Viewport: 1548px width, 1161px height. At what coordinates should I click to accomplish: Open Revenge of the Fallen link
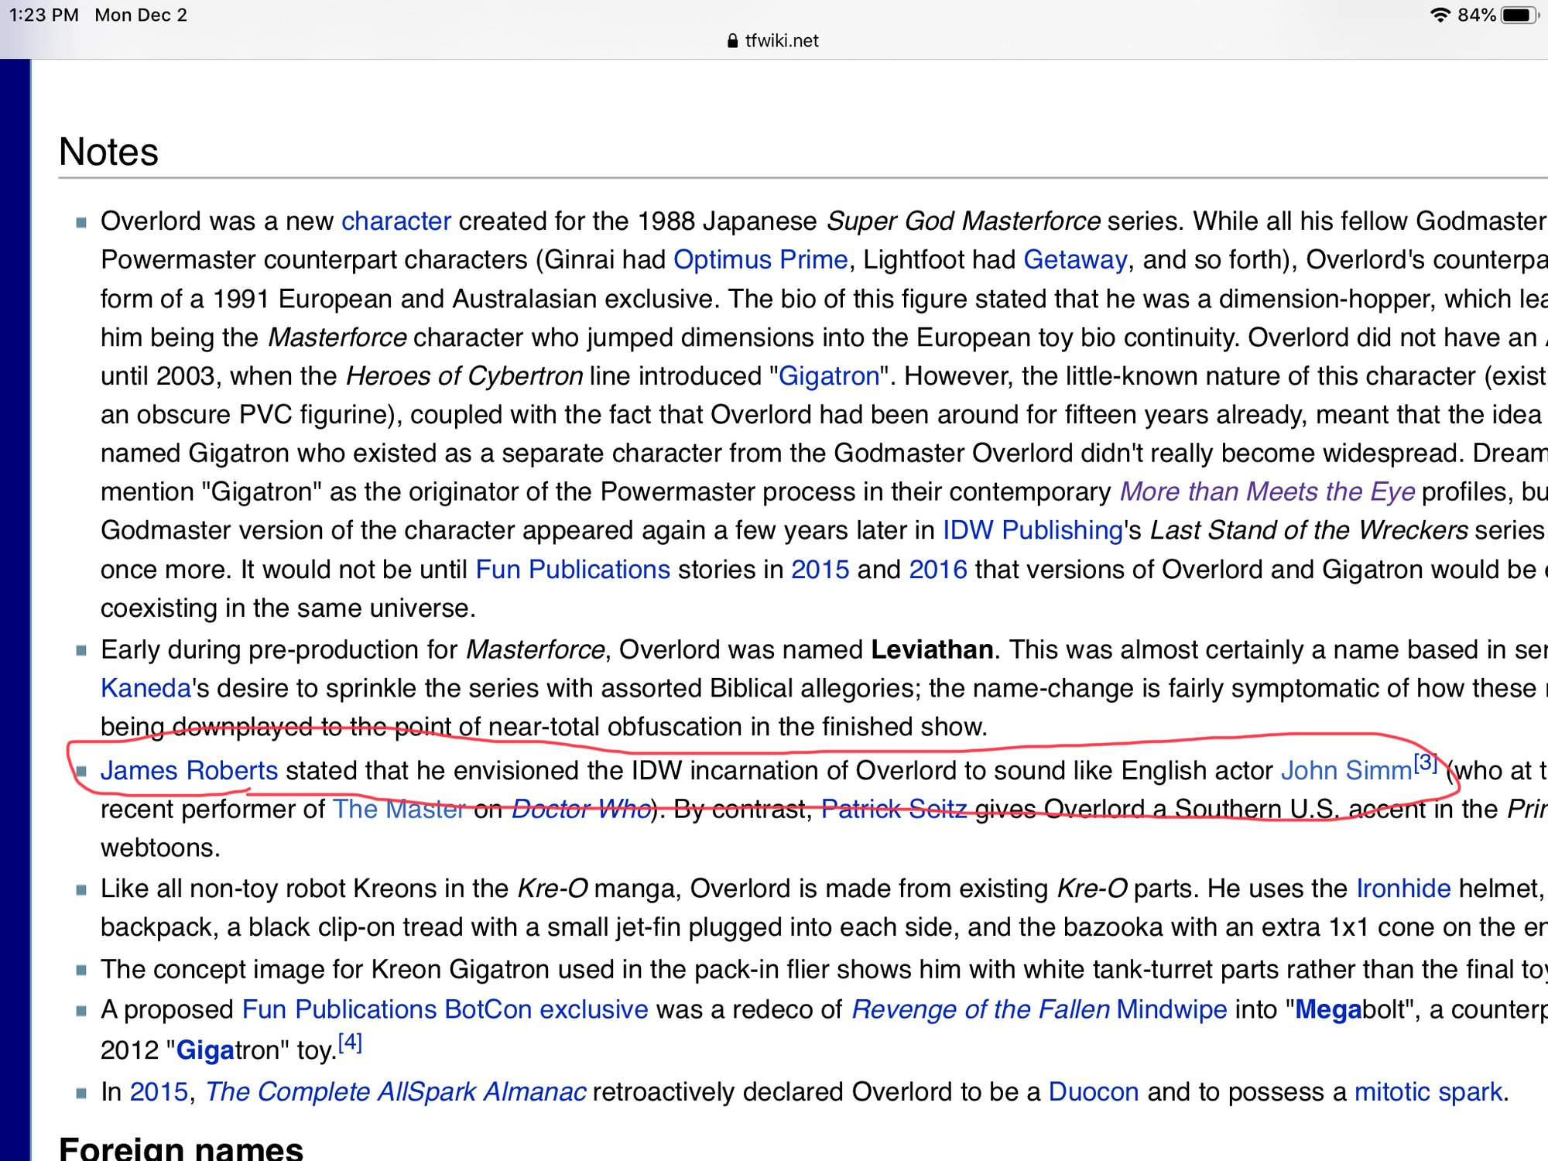[981, 1010]
